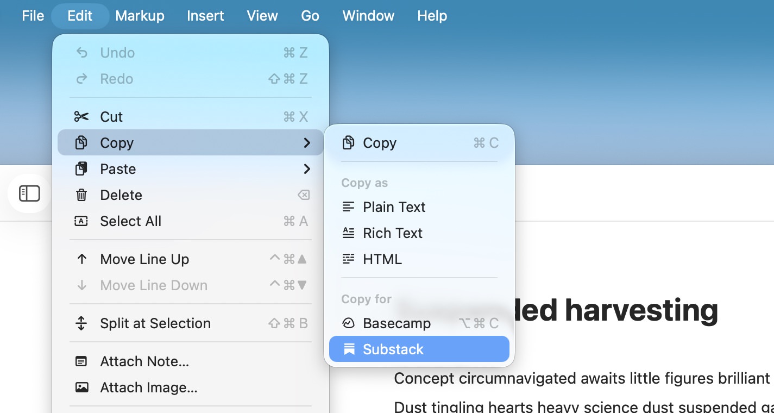Click the Basecamp icon in the submenu
Image resolution: width=774 pixels, height=413 pixels.
pyautogui.click(x=348, y=323)
